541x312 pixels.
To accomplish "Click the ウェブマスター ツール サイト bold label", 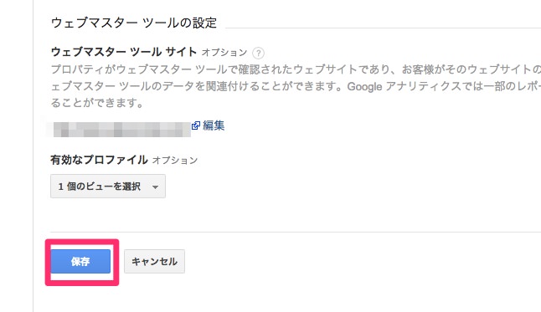I will tap(124, 52).
